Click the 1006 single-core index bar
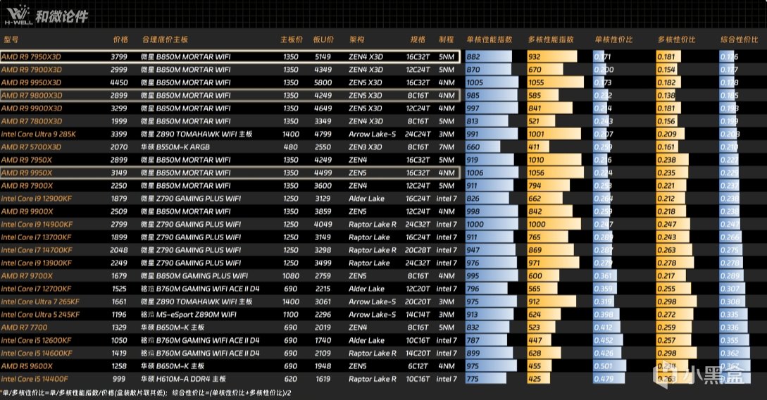767x400 pixels. click(492, 173)
